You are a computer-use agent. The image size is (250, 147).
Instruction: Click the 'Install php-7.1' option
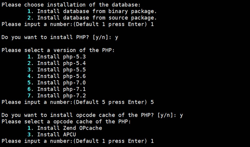click(57, 89)
